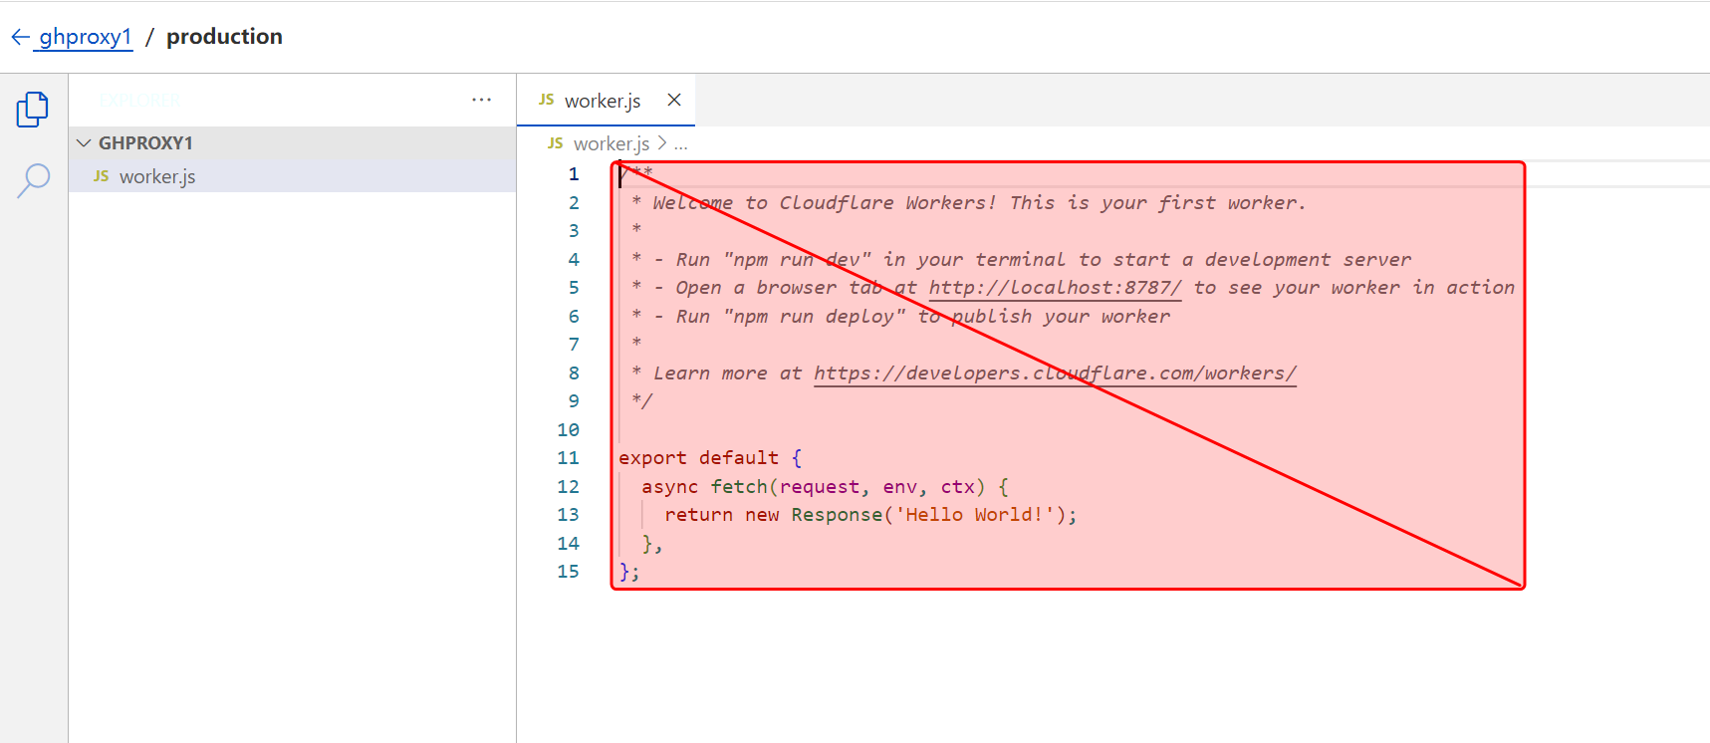Screen dimensions: 1710x743
Task: Click line number 11 in the gutter
Action: (x=568, y=458)
